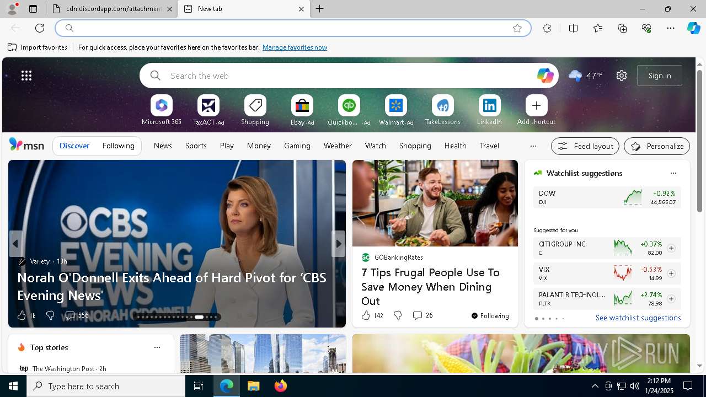Image resolution: width=706 pixels, height=397 pixels.
Task: Open News category
Action: [163, 146]
